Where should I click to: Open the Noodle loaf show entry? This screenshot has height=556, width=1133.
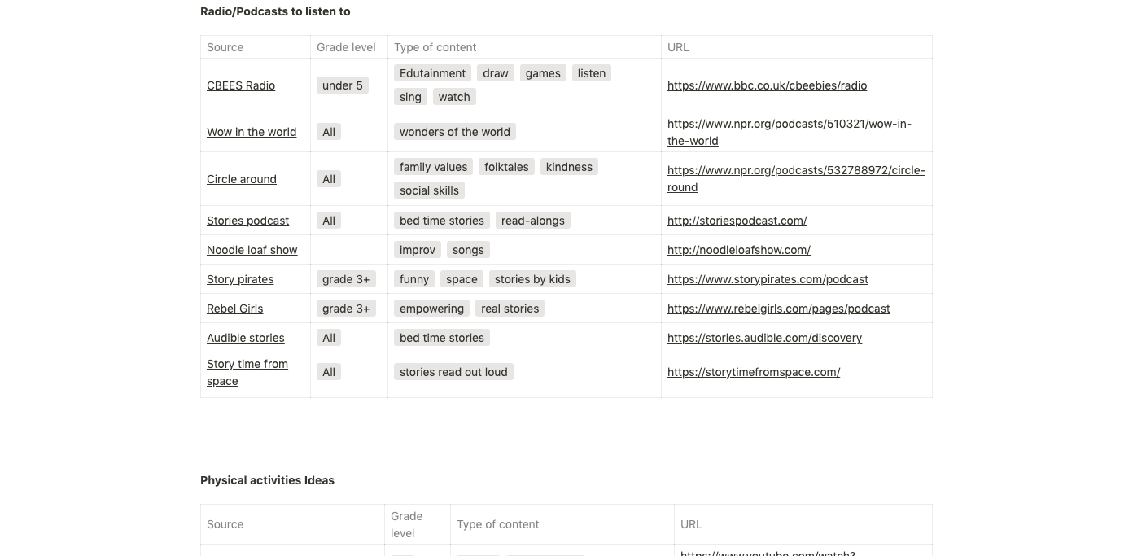(252, 250)
